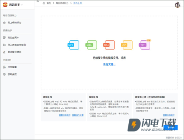Click the help@eudic.net email text

coord(98,107)
